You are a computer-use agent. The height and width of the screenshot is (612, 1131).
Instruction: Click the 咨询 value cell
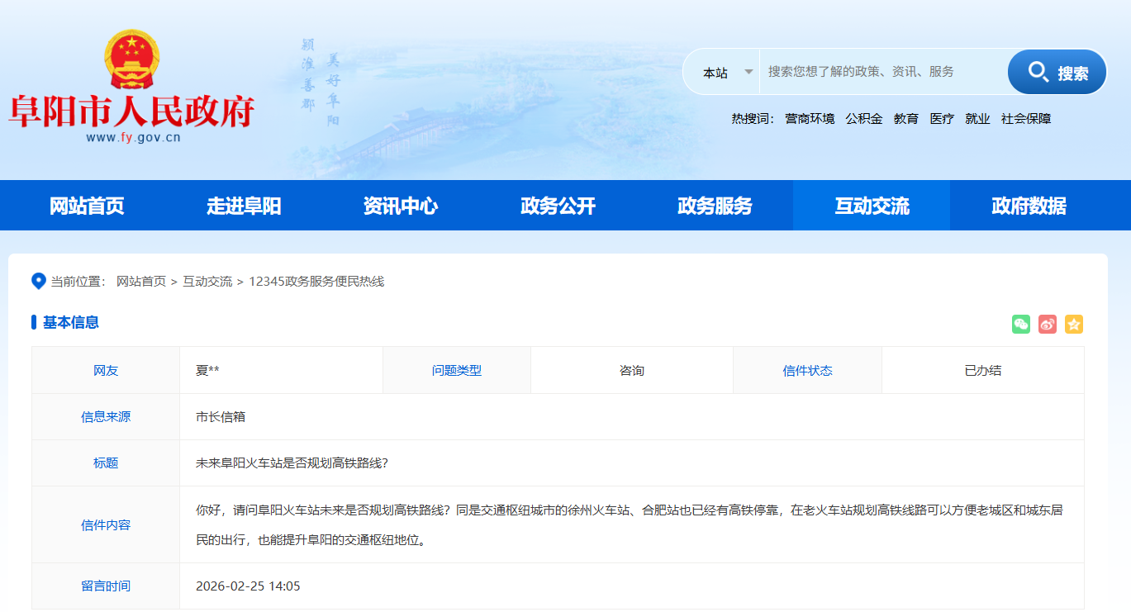pyautogui.click(x=632, y=371)
